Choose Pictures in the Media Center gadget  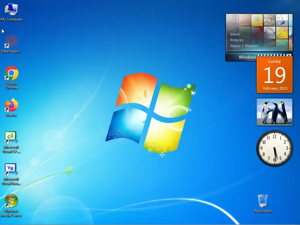point(237,40)
